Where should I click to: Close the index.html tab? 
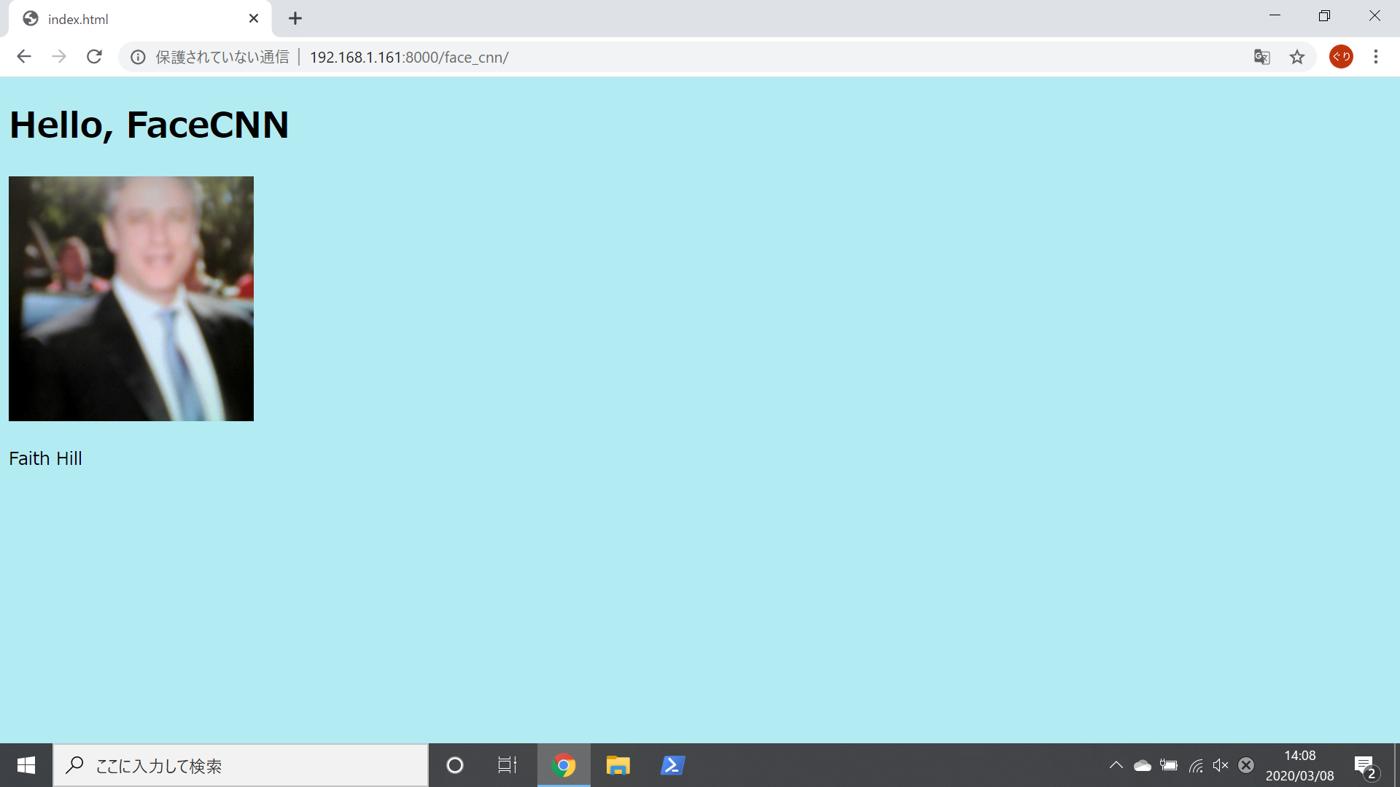254,19
